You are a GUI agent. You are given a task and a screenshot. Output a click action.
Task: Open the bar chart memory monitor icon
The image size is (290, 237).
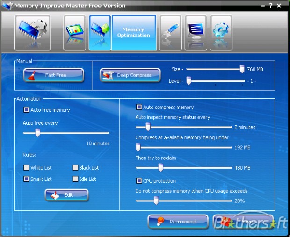point(74,33)
